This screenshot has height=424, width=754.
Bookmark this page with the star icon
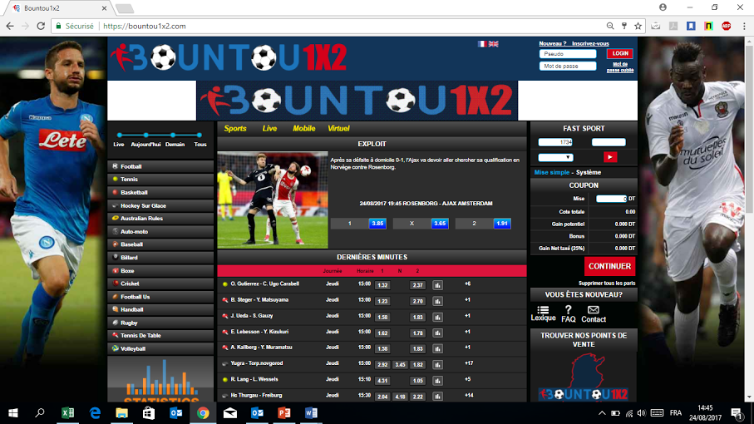click(638, 26)
